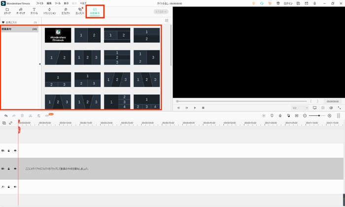Open the preview quality 1/2 dropdown

[x=300, y=108]
